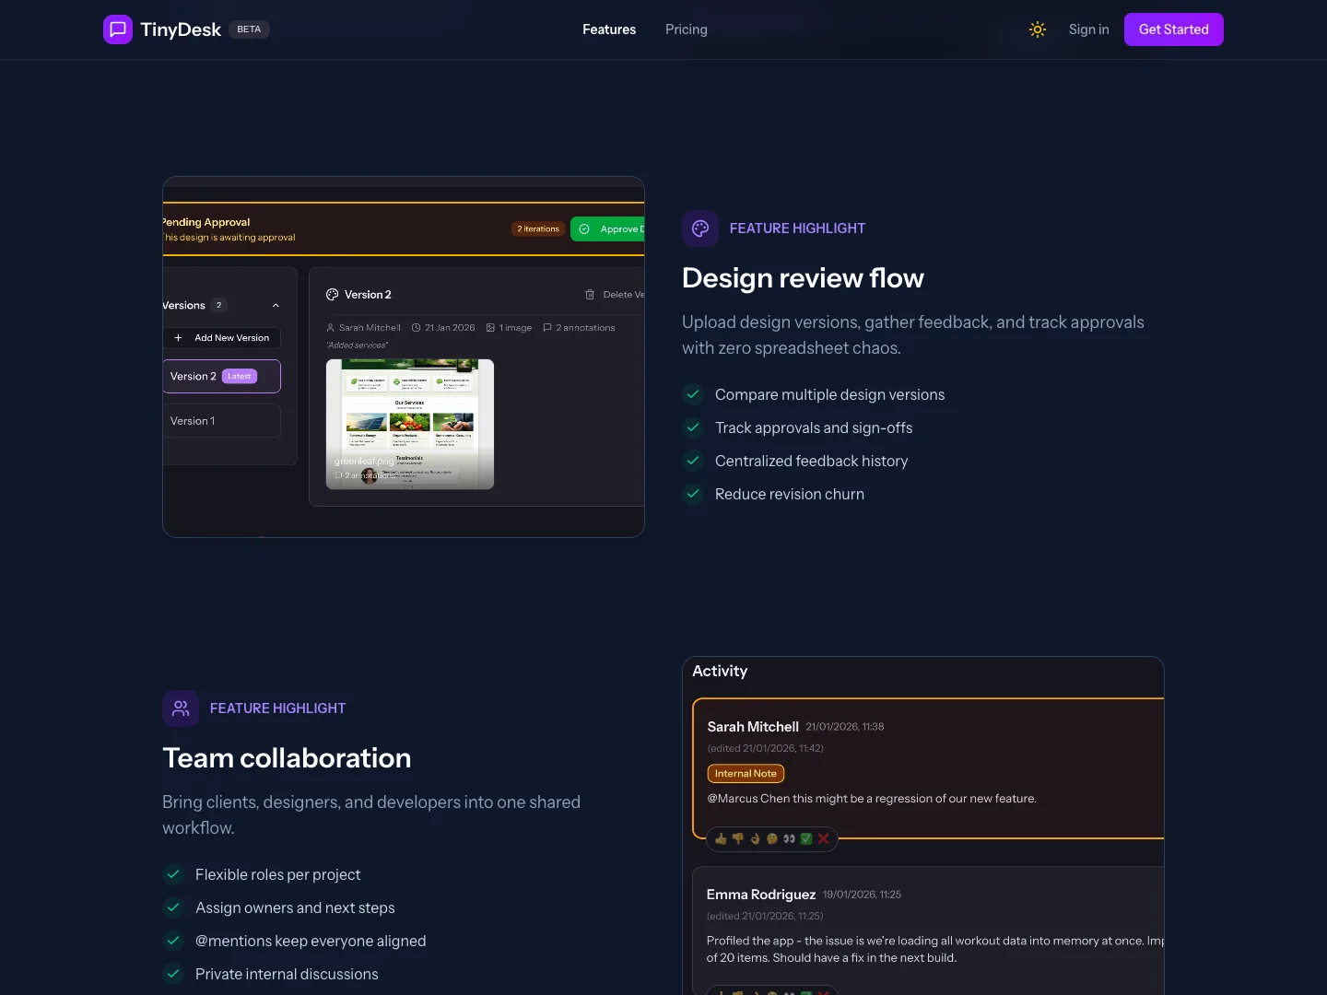Click the Add New Version button
The height and width of the screenshot is (995, 1327).
point(222,338)
